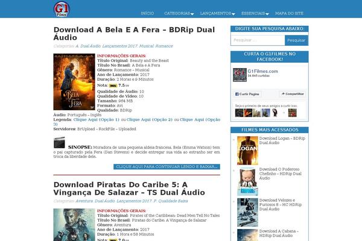
Task: Open the P category link of Piratas post
Action: coord(155,201)
